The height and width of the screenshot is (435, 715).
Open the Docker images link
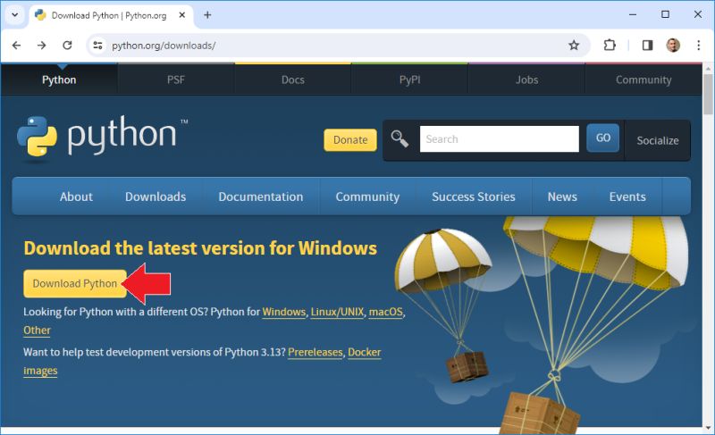point(365,352)
